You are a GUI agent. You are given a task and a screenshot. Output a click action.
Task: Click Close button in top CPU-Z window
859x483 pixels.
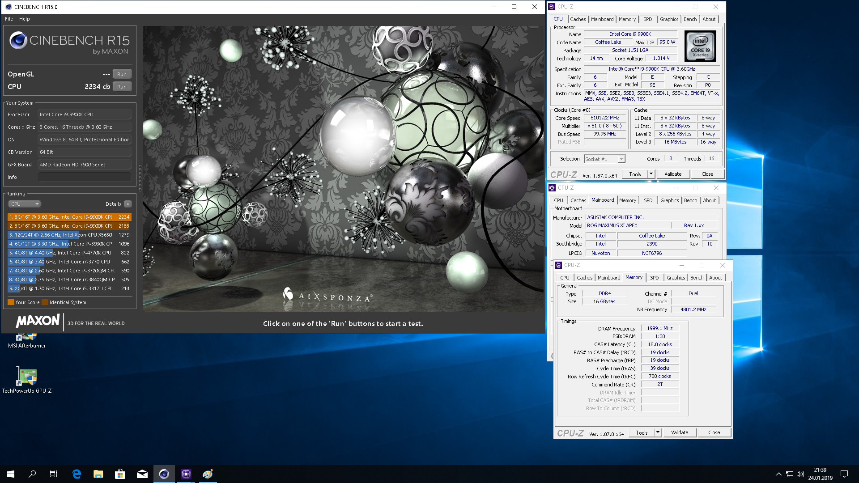click(707, 174)
